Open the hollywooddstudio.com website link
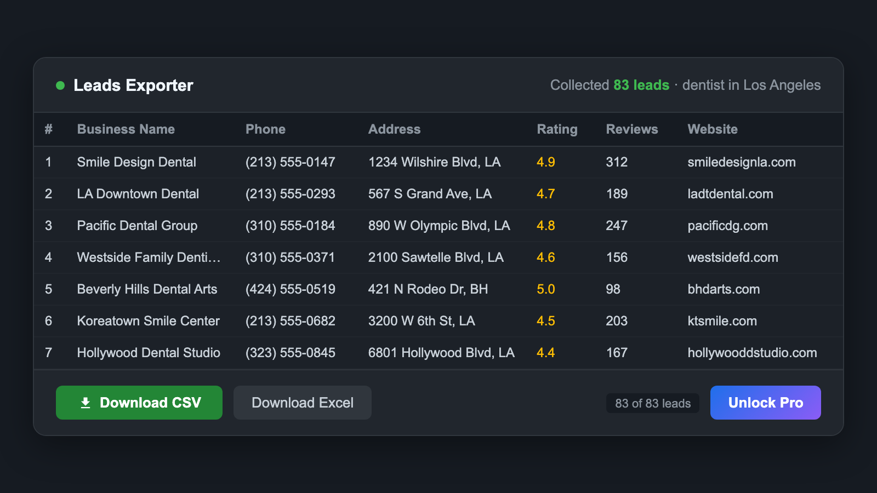The width and height of the screenshot is (877, 493). 751,353
